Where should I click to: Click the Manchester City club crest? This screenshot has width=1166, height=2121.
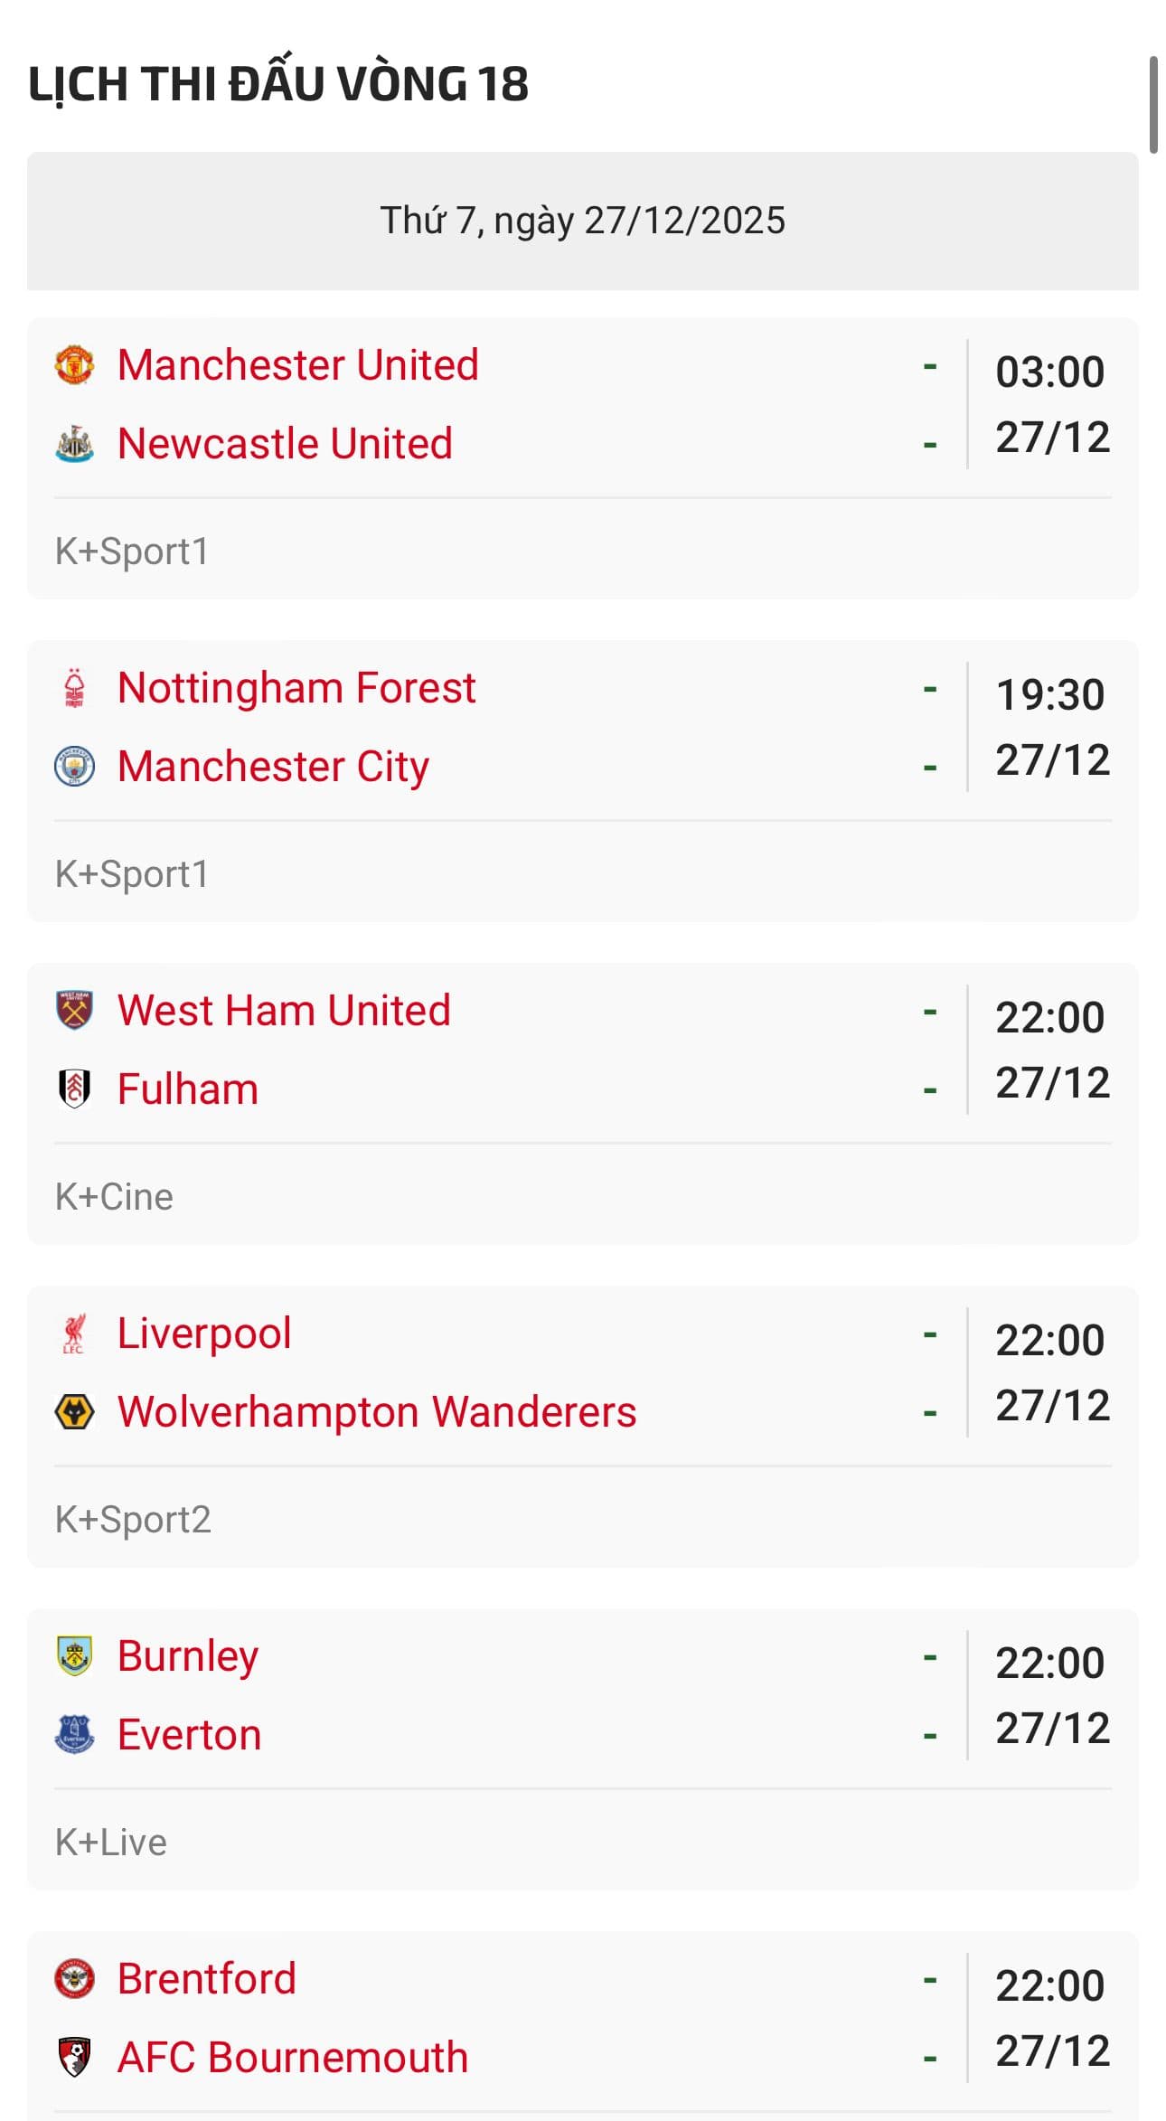coord(74,767)
